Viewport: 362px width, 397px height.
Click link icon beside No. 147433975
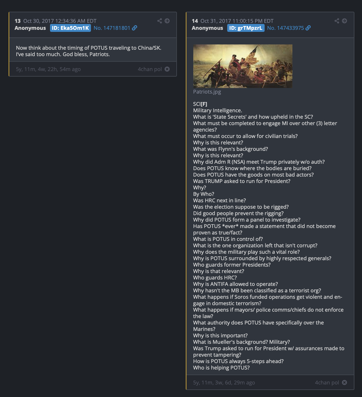[x=308, y=28]
